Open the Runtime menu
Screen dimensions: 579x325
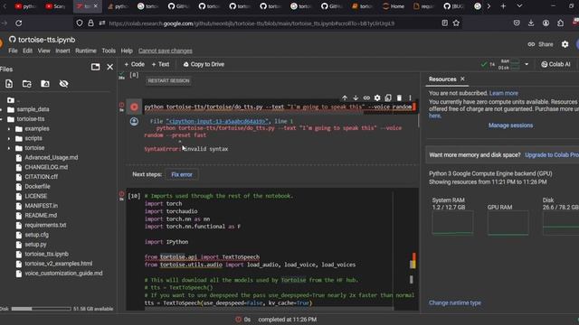(x=86, y=51)
